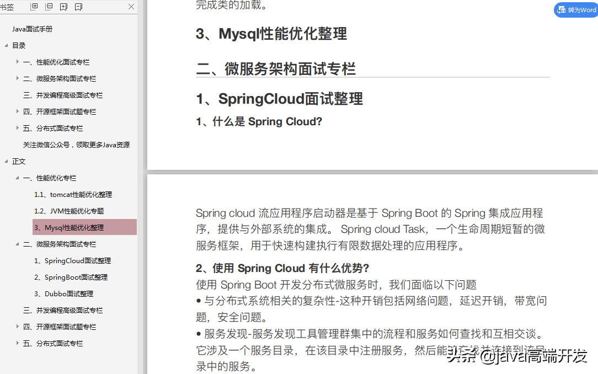Click heading 二、微服务架构面试专栏 in document
The width and height of the screenshot is (598, 374).
(276, 69)
